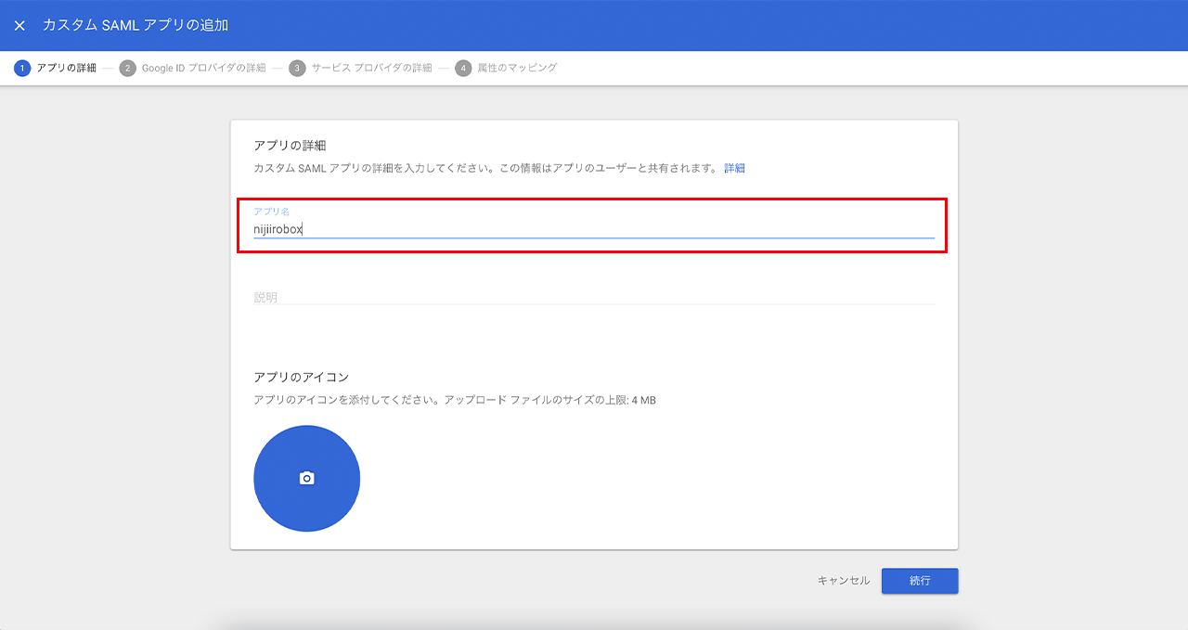1188x630 pixels.
Task: Click into the 説明 description field
Action: (594, 297)
